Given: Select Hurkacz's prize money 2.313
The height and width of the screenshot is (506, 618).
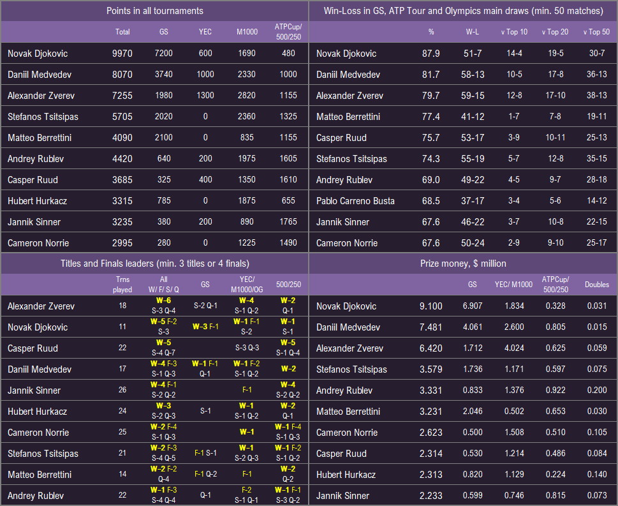Looking at the screenshot, I should [x=430, y=475].
